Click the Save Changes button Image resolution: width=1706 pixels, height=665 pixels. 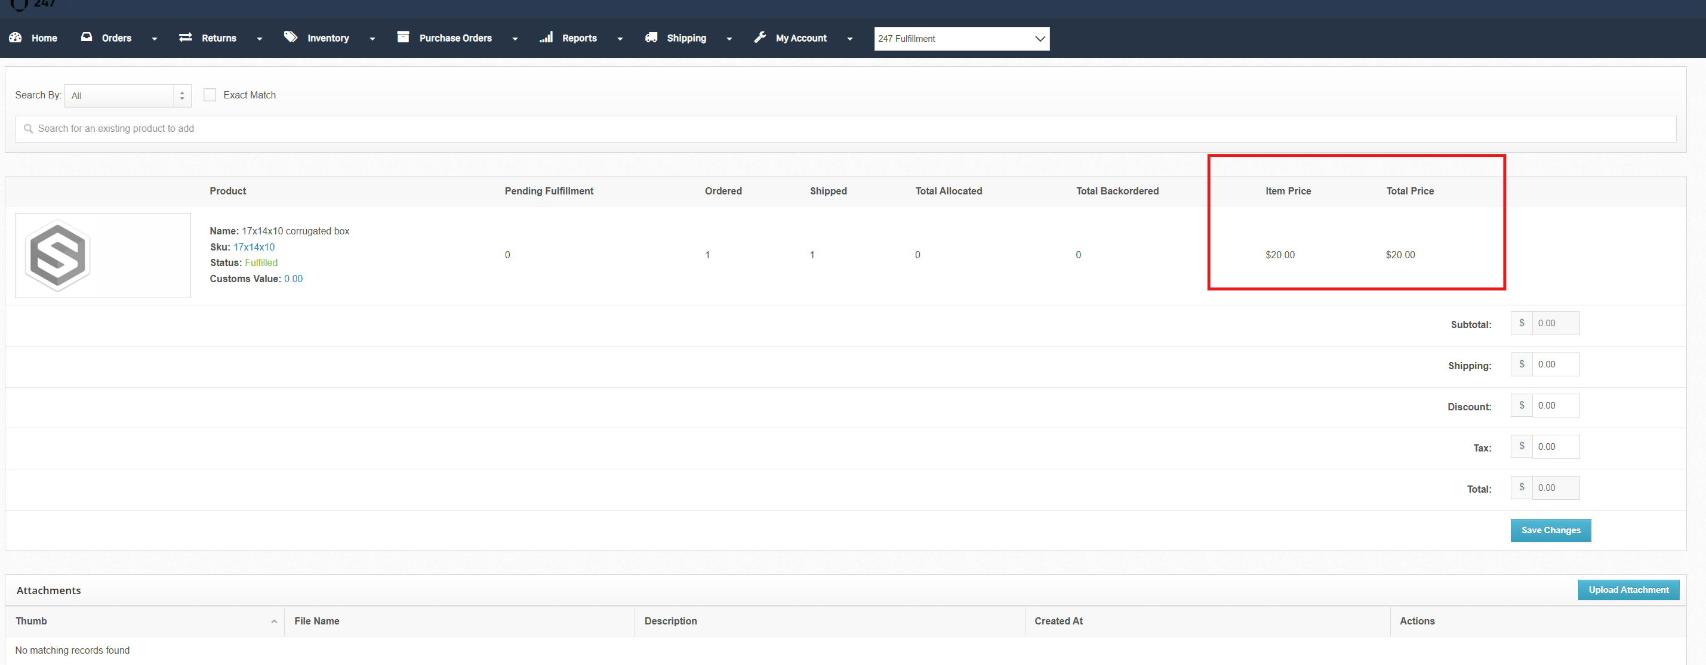click(x=1550, y=531)
